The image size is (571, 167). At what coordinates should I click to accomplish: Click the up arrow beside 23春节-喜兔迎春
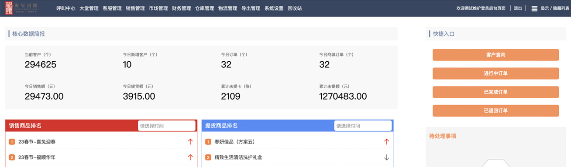tap(190, 142)
